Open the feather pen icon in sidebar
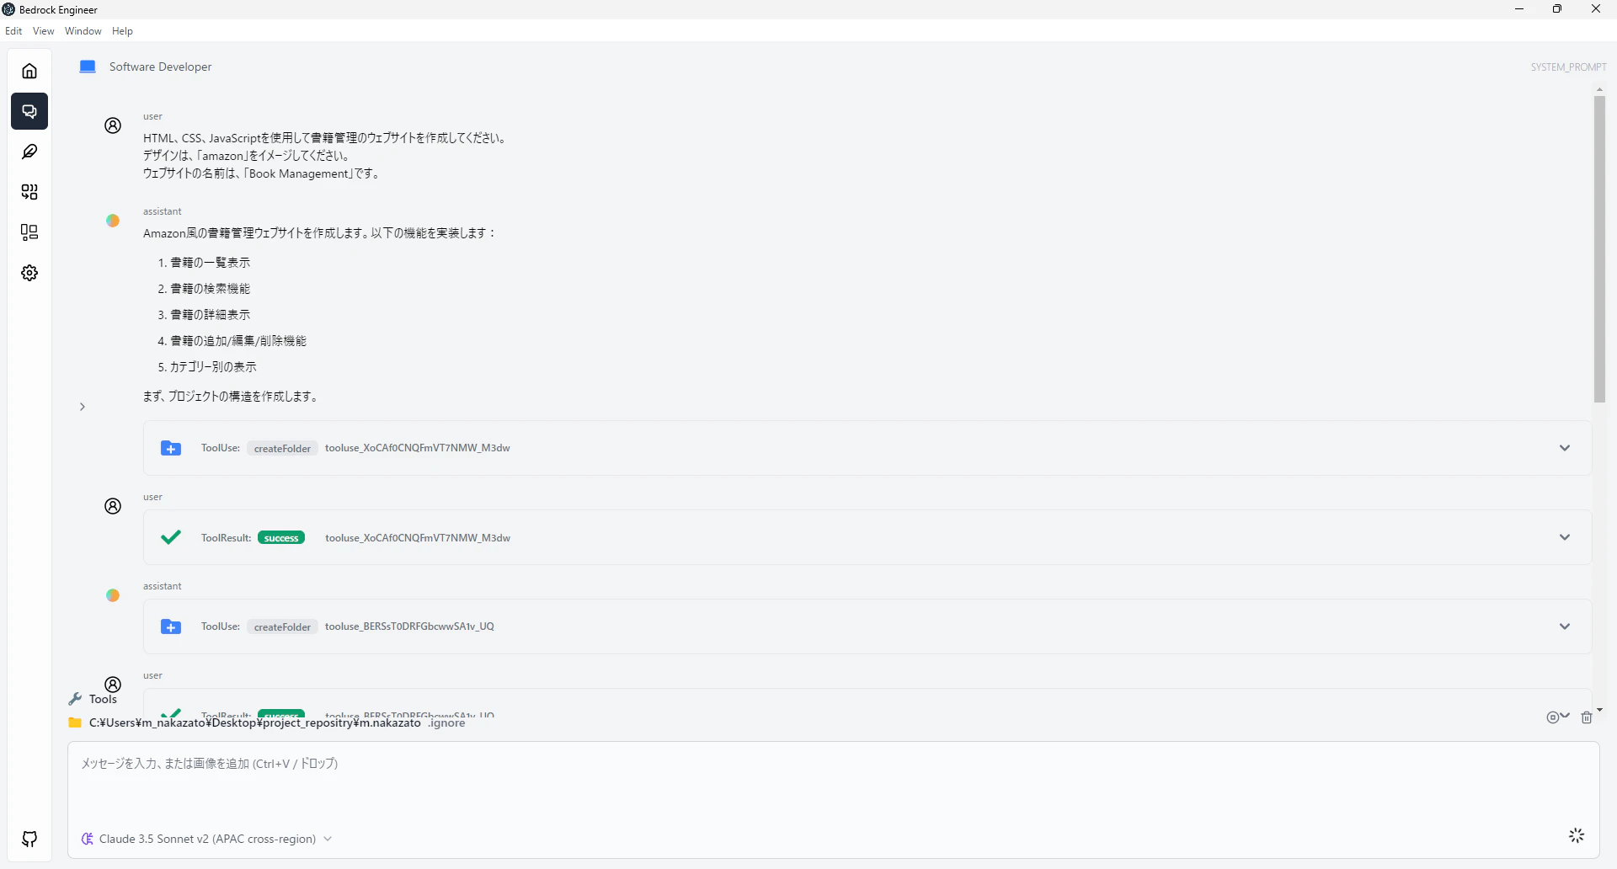This screenshot has width=1617, height=869. pos(29,152)
